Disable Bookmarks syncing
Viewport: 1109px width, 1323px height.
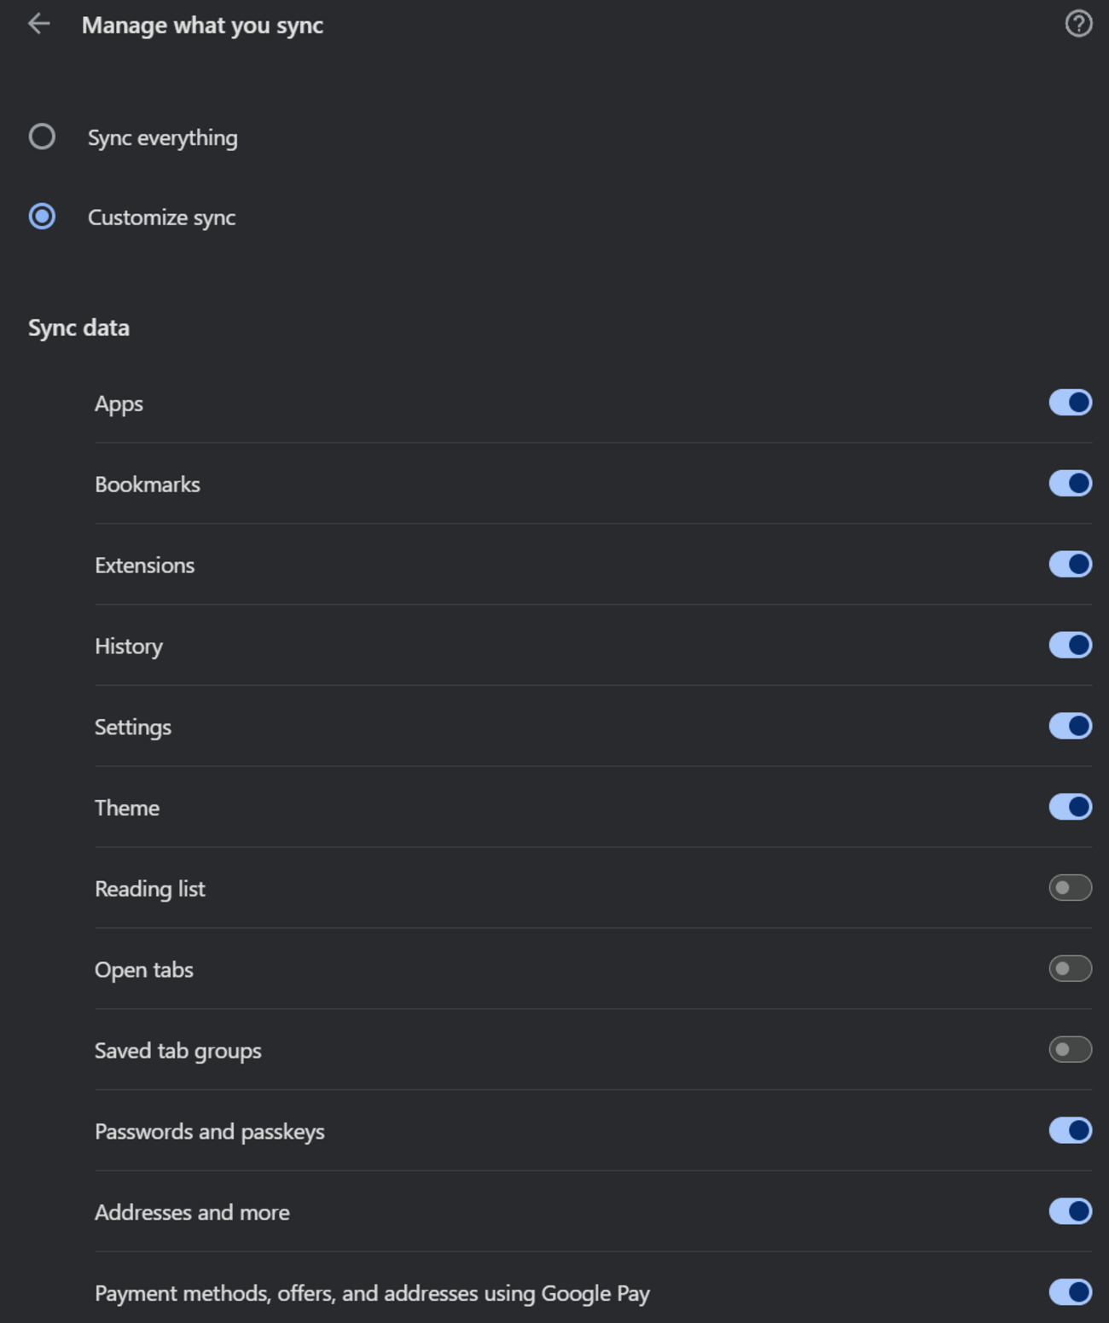click(1071, 484)
